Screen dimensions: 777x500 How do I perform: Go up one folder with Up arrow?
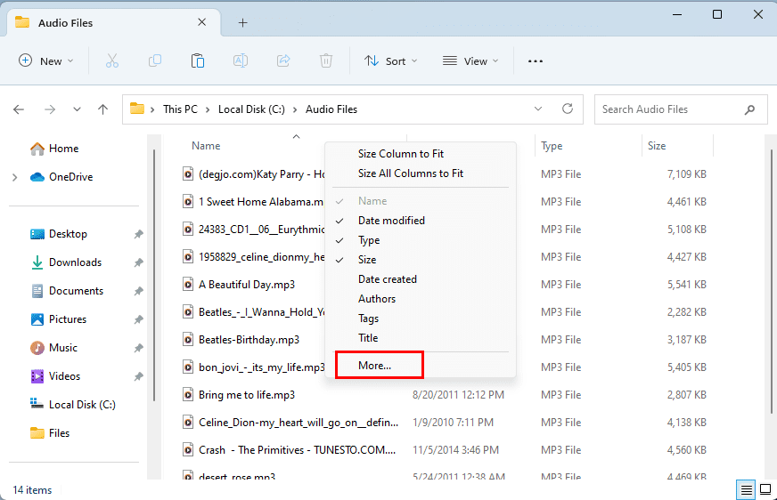tap(103, 109)
